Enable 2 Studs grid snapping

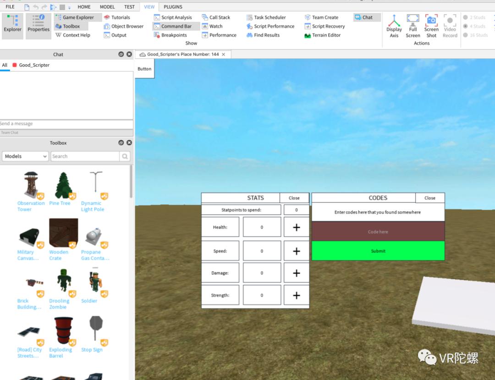tap(474, 17)
